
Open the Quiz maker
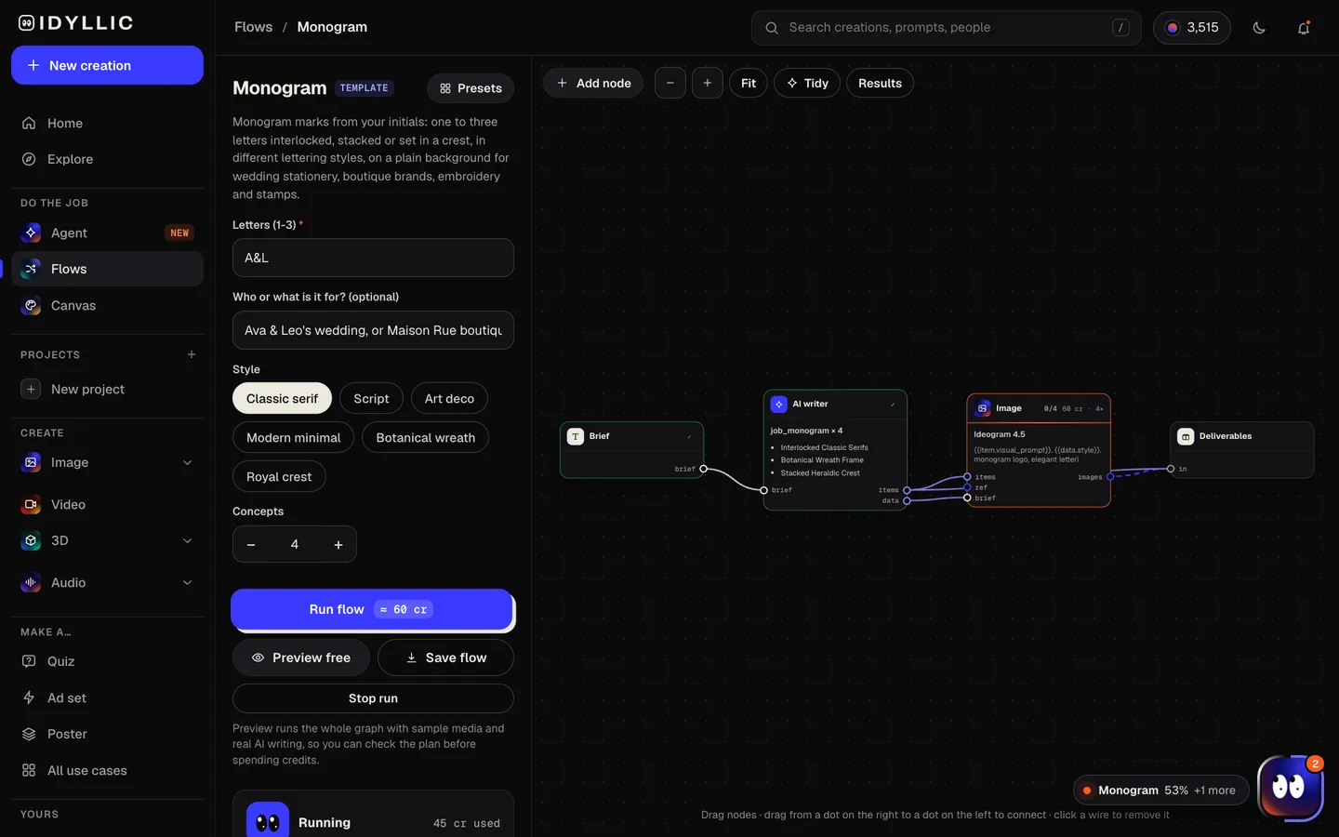[107, 661]
